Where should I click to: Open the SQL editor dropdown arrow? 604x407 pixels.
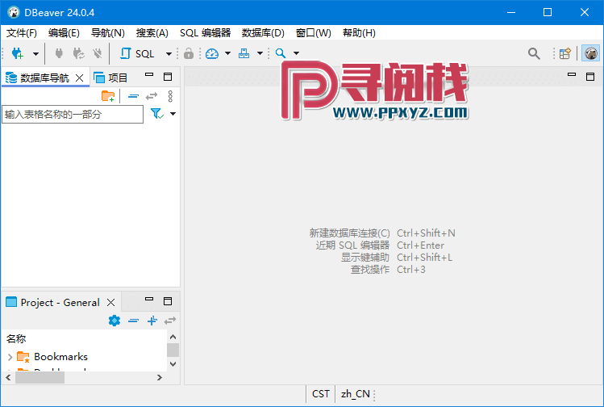click(x=169, y=53)
